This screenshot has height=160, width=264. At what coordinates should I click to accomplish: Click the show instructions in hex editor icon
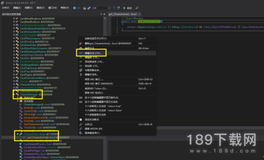pyautogui.click(x=81, y=97)
